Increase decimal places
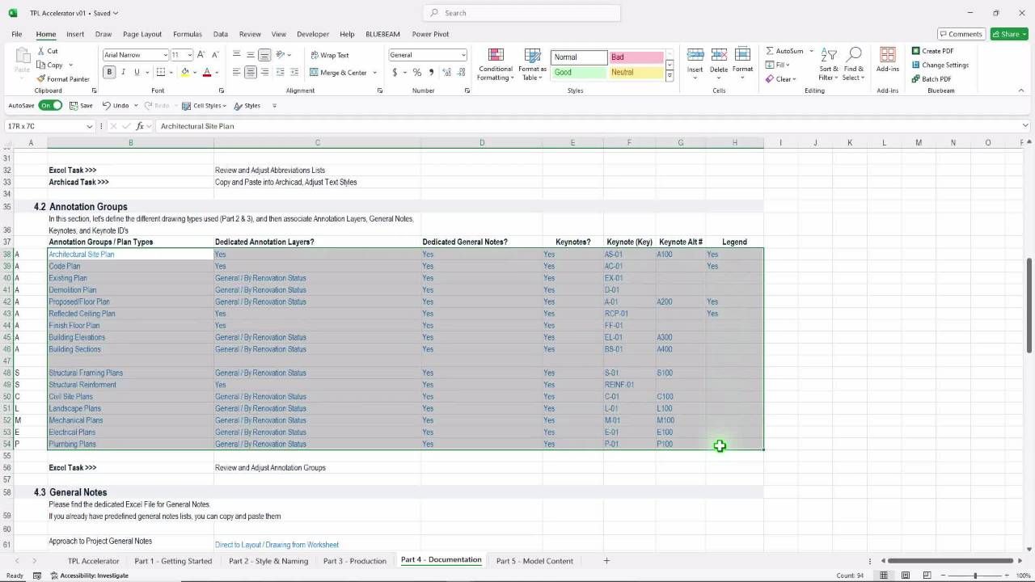Screen dimensions: 1035x582 (x=446, y=73)
